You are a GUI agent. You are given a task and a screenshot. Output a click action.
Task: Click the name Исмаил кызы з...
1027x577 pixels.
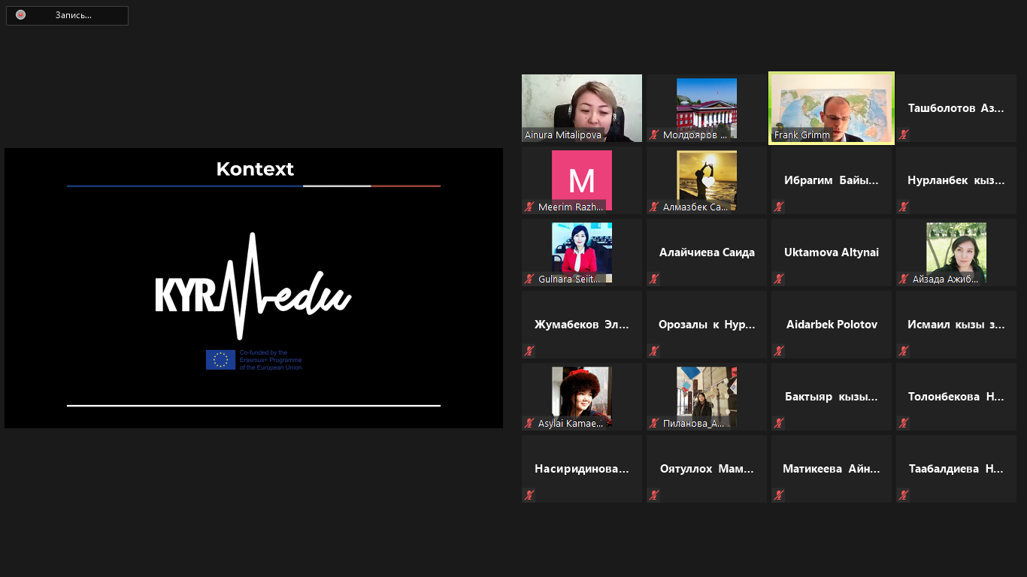pos(956,325)
